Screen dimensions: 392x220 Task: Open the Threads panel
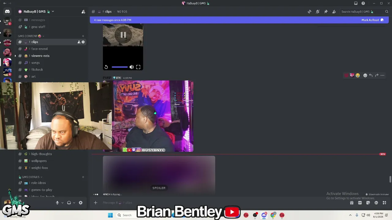coord(309,12)
